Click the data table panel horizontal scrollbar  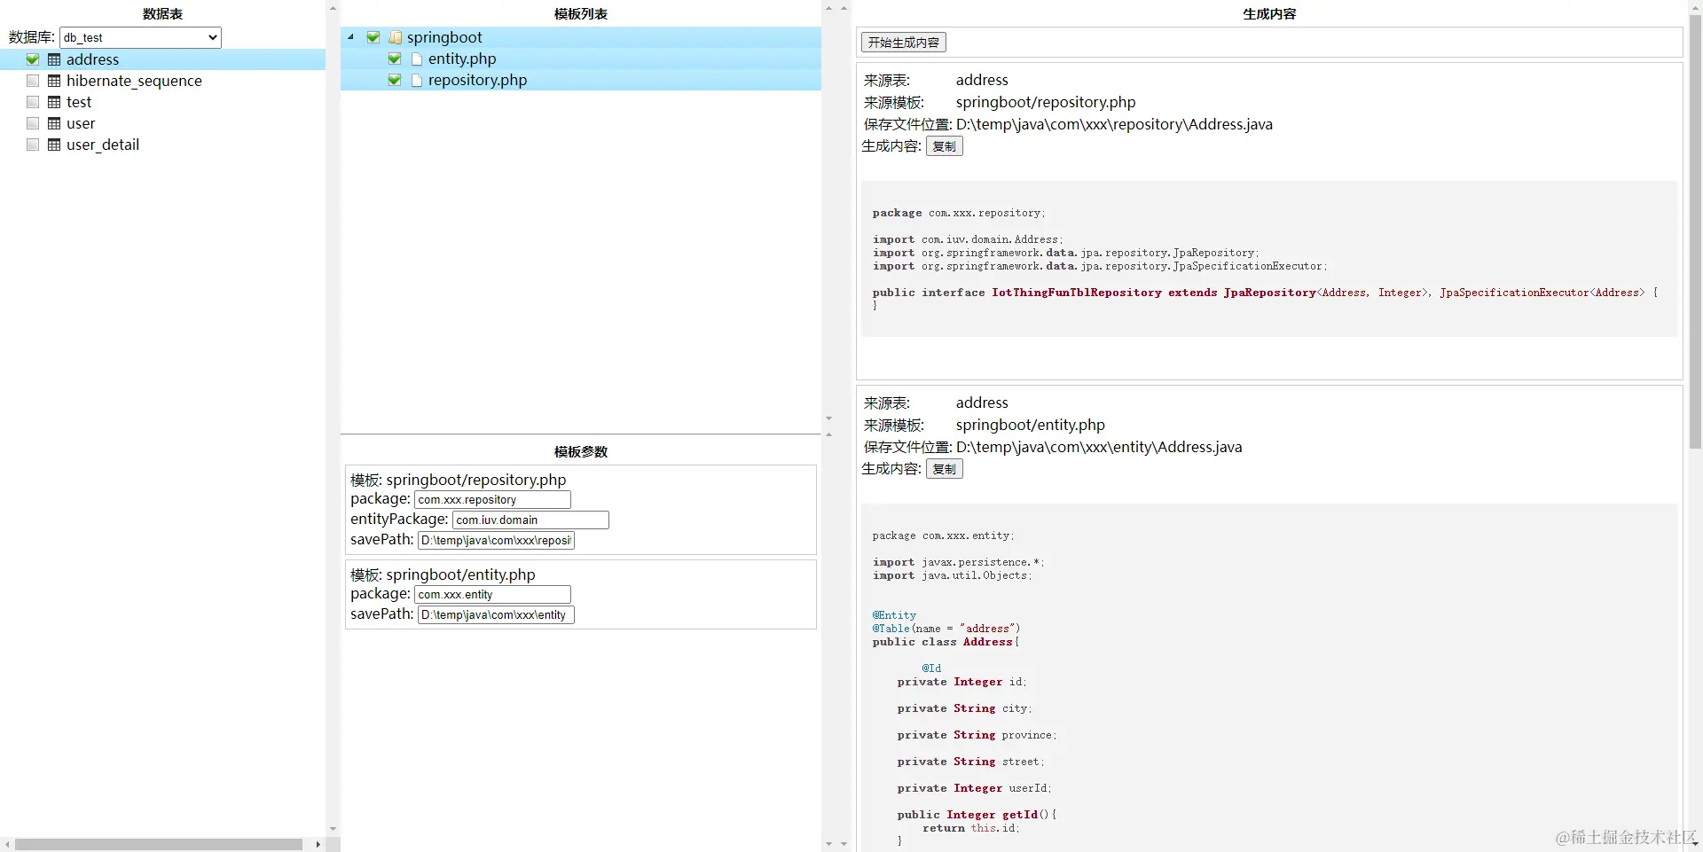click(160, 845)
